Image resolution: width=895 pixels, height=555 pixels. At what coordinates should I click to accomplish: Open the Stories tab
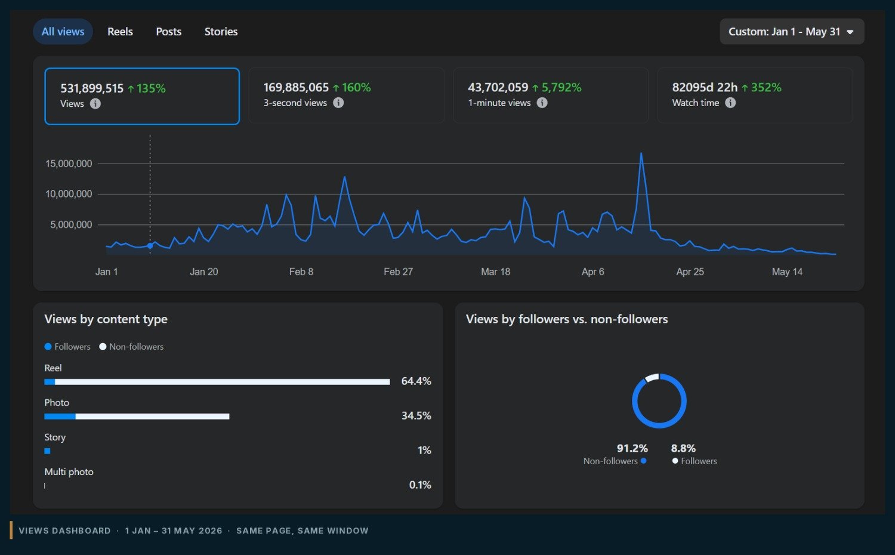(221, 32)
